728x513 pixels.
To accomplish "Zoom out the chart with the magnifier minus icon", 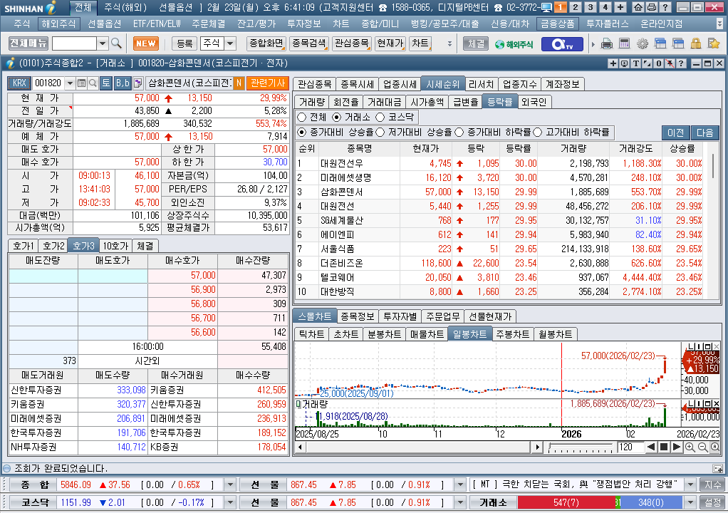I will [702, 447].
